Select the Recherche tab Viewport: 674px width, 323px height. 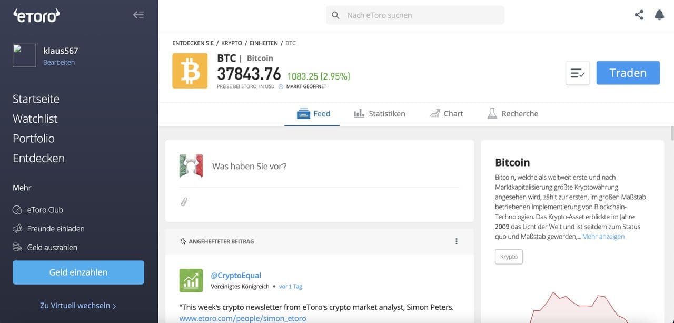pos(512,114)
